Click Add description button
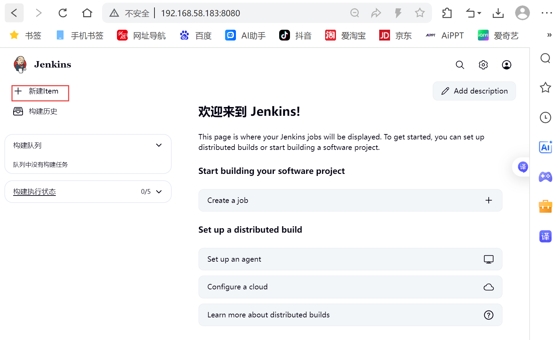Viewport: 557px width, 340px height. point(474,91)
